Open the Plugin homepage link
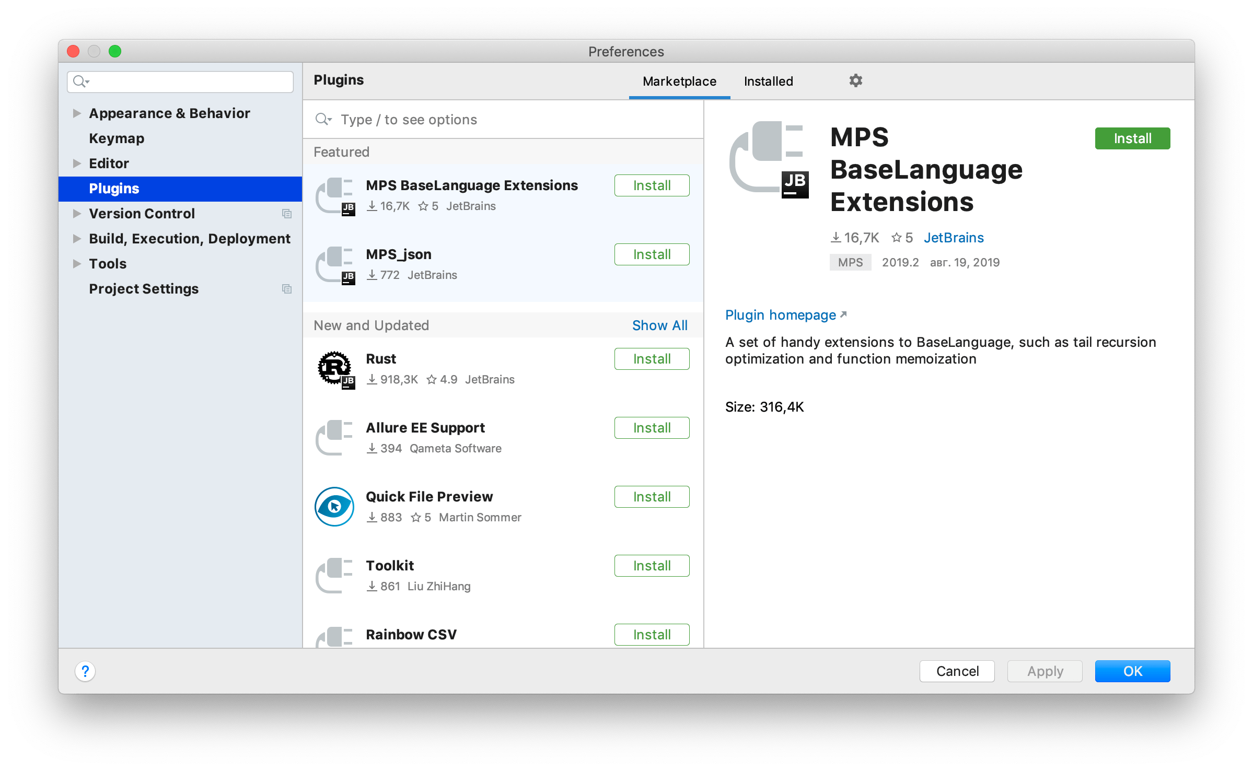The image size is (1253, 771). pos(780,314)
